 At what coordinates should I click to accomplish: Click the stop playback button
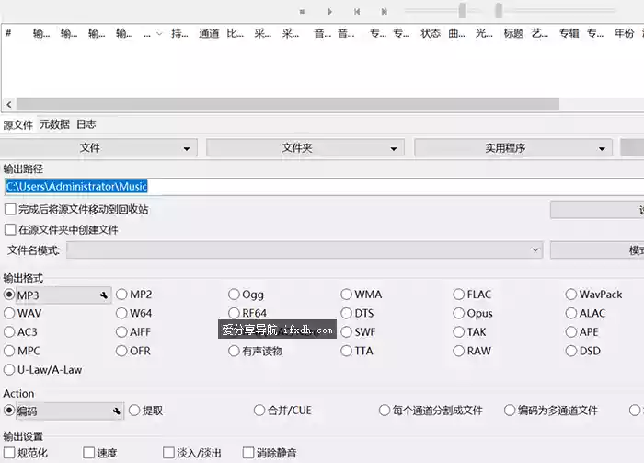pyautogui.click(x=302, y=11)
